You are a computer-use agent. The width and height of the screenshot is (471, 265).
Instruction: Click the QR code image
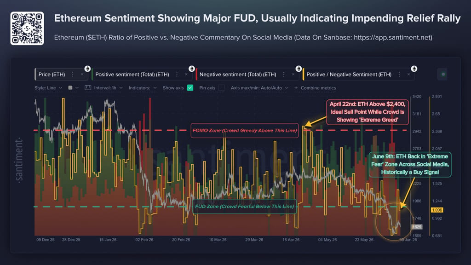pyautogui.click(x=27, y=29)
